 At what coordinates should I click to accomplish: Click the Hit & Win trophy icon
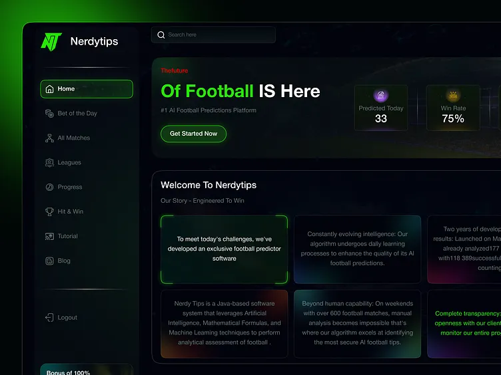pos(49,211)
